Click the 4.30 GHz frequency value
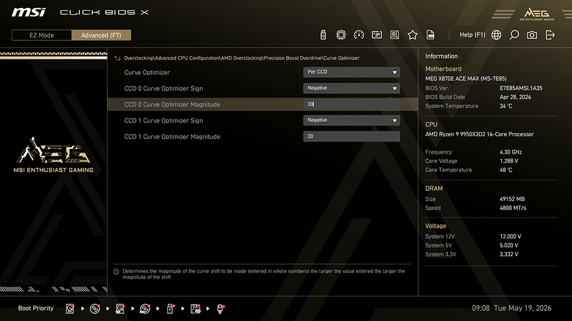The width and height of the screenshot is (572, 321). 511,152
